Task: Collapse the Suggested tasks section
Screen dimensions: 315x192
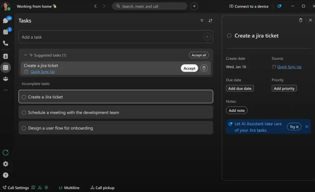Action: point(25,55)
